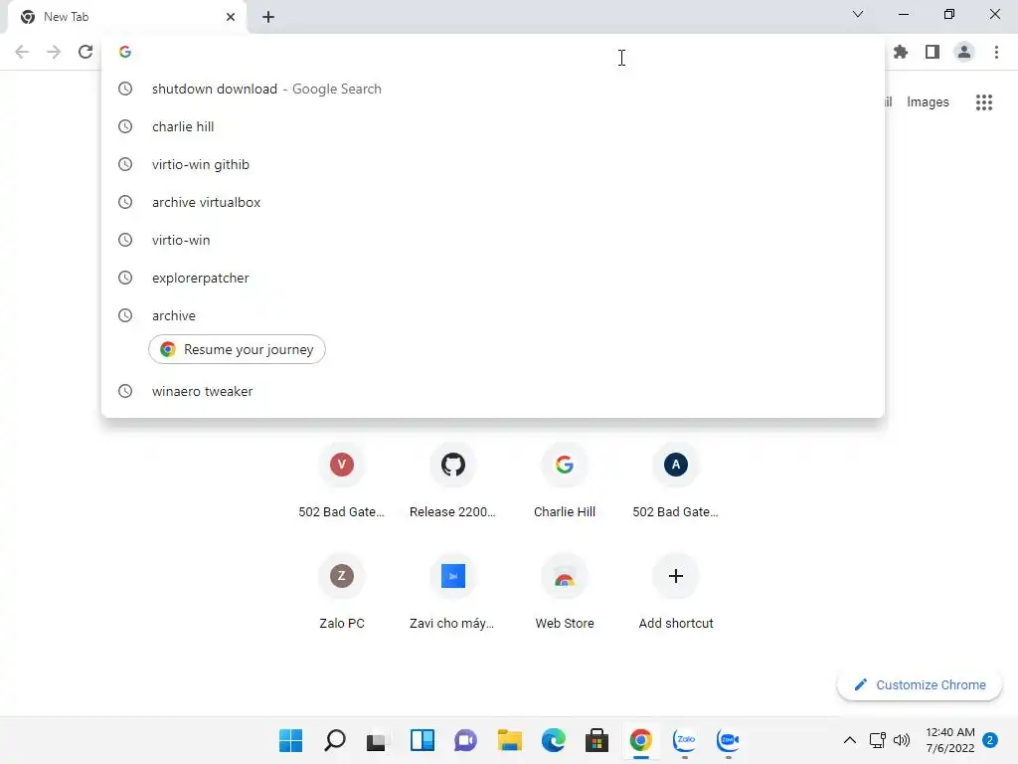Open the Chat taskbar icon
This screenshot has height=764, width=1018.
pyautogui.click(x=465, y=740)
